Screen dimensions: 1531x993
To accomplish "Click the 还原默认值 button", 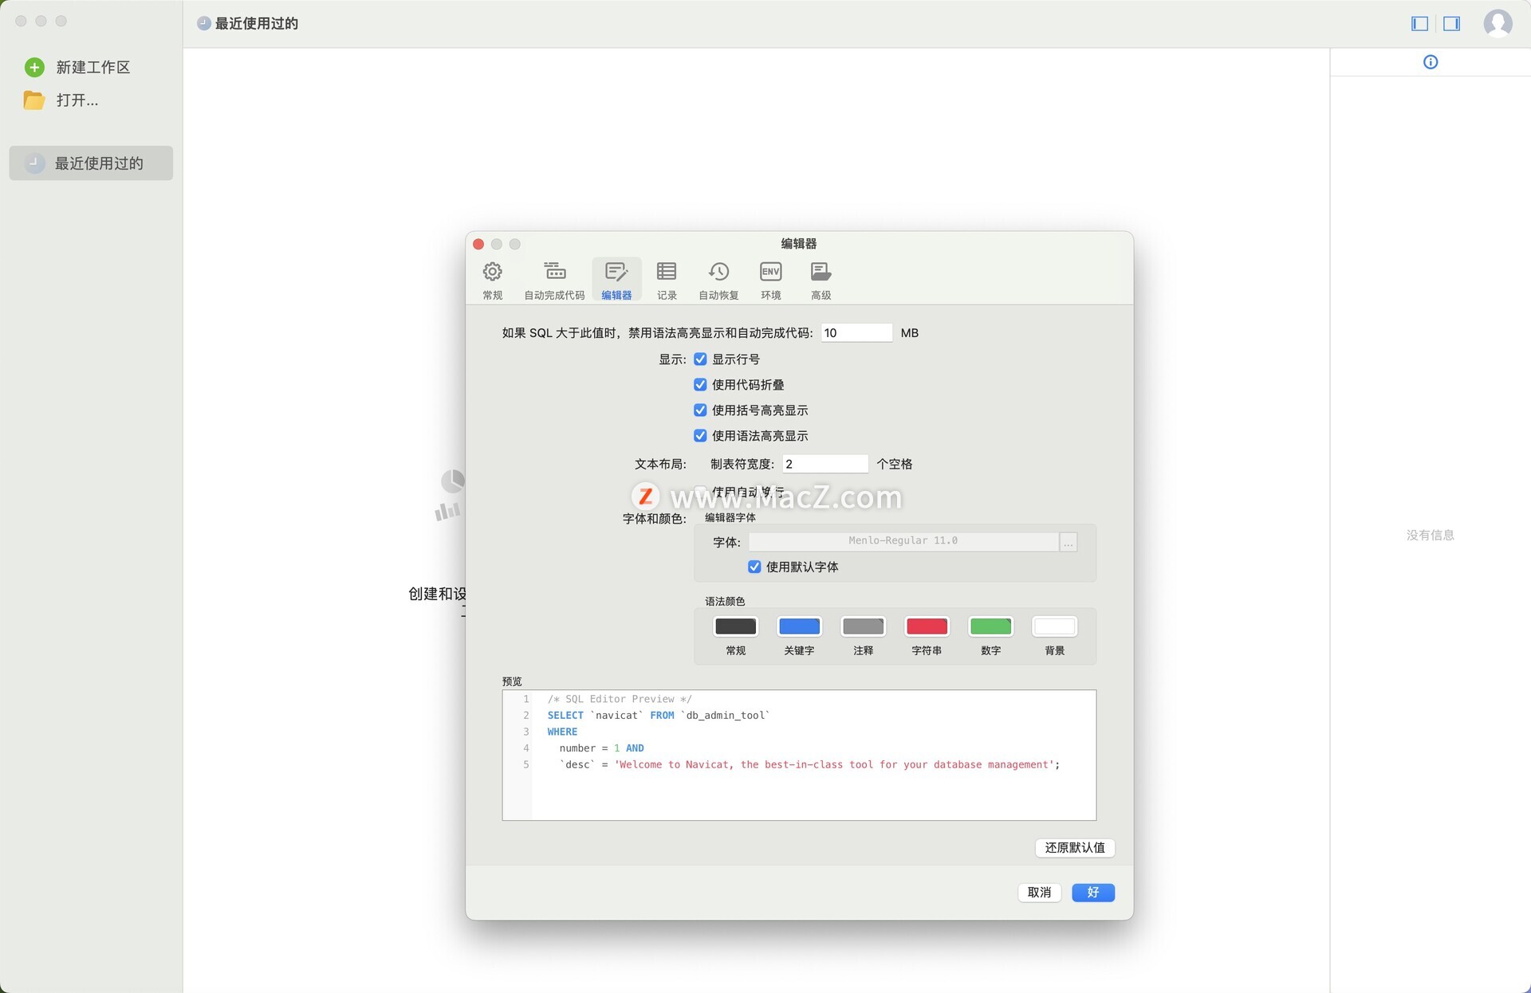I will pyautogui.click(x=1074, y=847).
